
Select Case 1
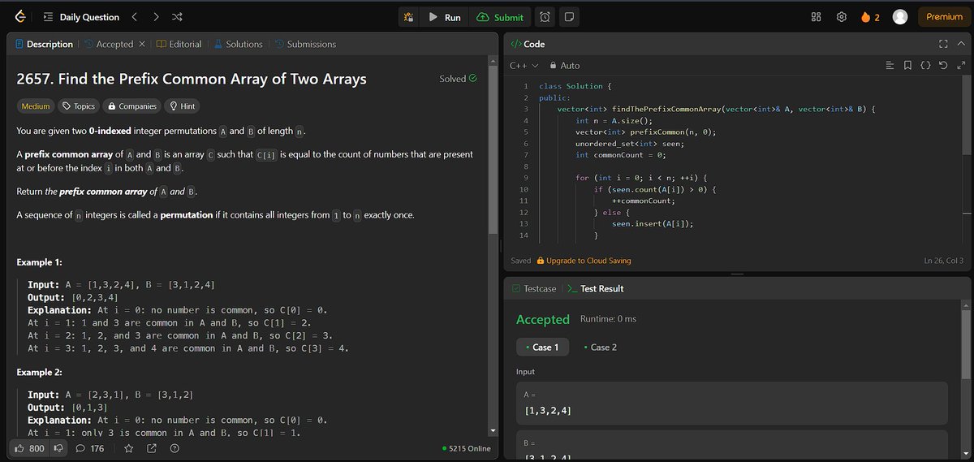(542, 347)
